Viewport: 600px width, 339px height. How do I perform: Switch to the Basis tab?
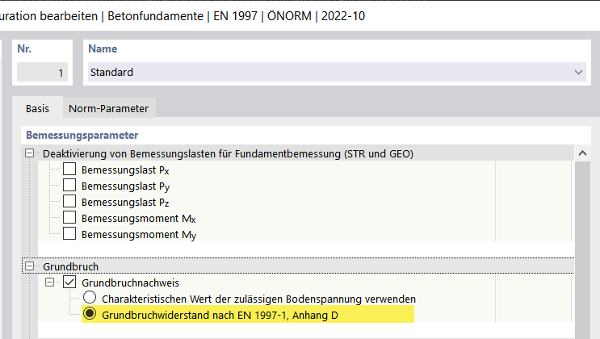click(37, 108)
